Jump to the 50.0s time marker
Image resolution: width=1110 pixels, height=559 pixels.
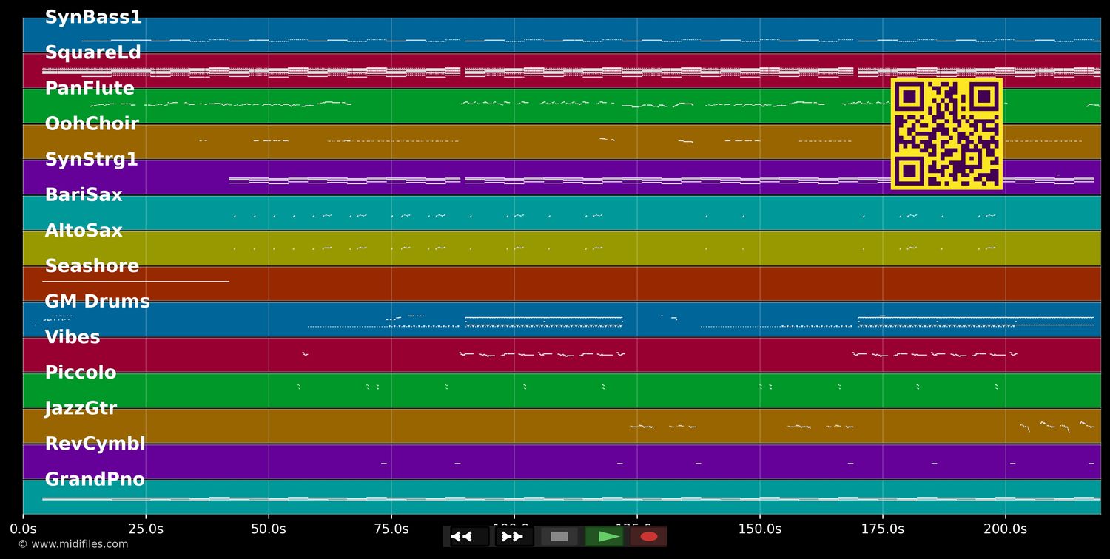269,529
